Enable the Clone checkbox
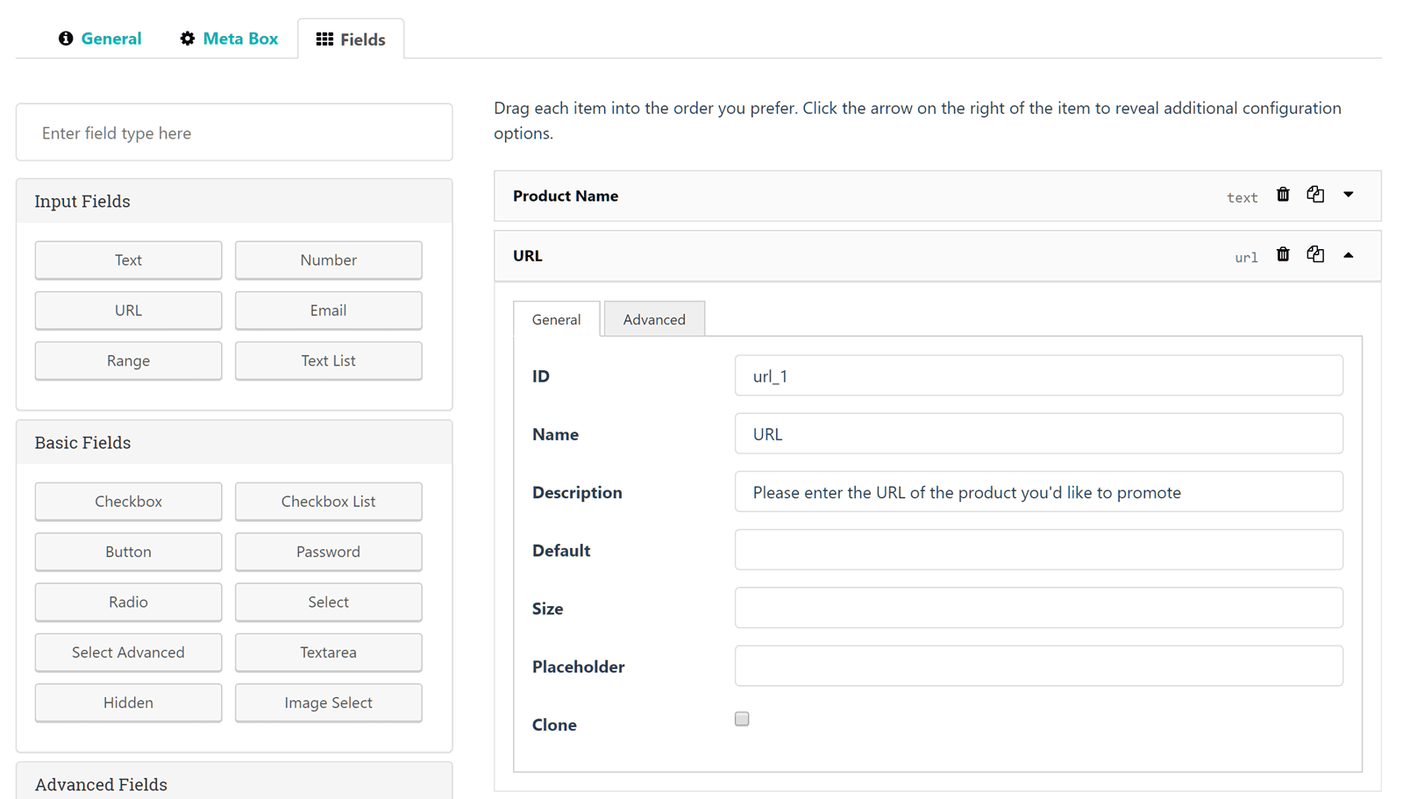 742,719
